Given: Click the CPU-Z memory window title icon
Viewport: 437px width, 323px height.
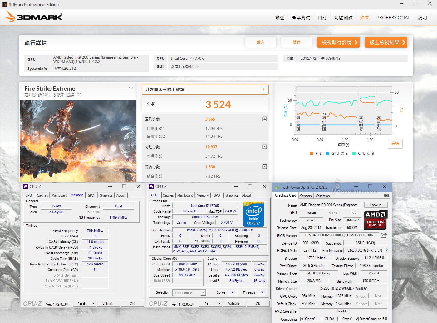Looking at the screenshot, I should coord(26,187).
